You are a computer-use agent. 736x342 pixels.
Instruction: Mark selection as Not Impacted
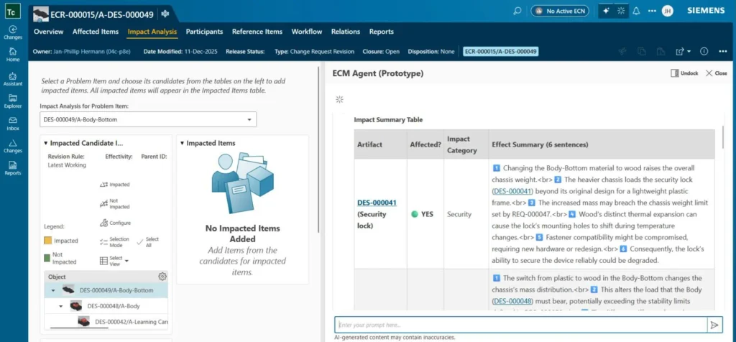coord(115,203)
